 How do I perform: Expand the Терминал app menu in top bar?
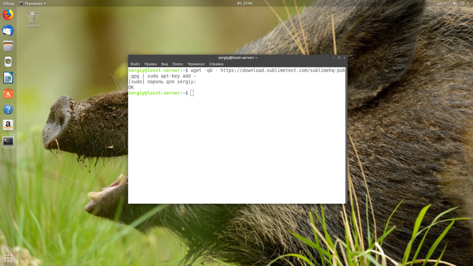(x=32, y=3)
